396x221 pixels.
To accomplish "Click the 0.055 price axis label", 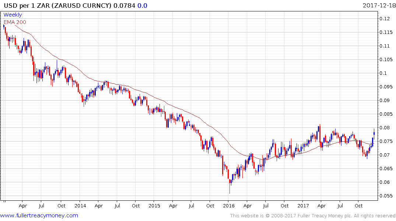I will (386, 196).
